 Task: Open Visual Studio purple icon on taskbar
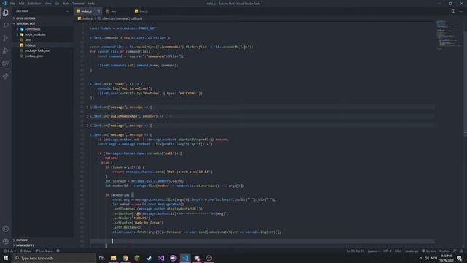(161, 258)
